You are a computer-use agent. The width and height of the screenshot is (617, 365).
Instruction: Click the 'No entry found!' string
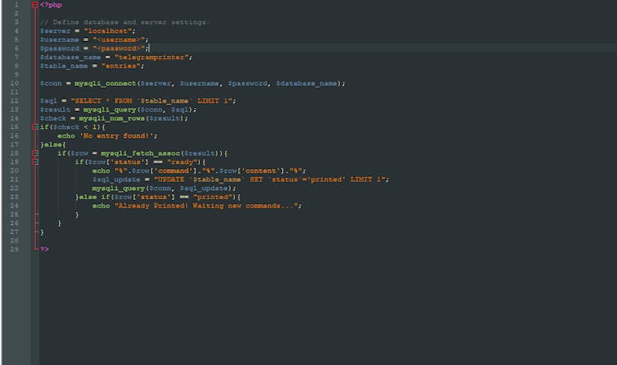point(117,136)
